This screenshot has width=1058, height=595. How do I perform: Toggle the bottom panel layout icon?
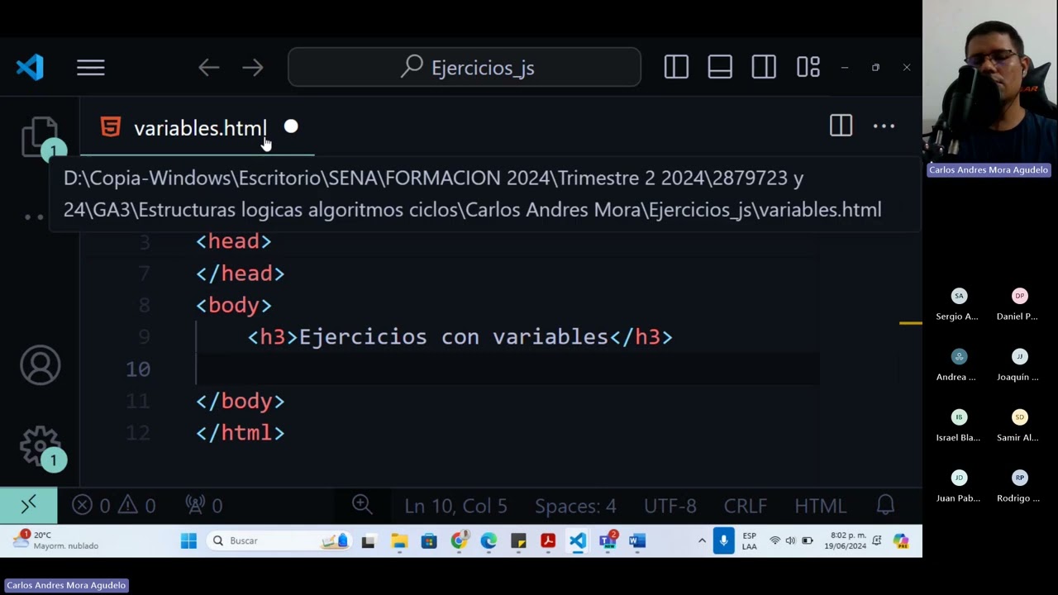click(x=720, y=68)
